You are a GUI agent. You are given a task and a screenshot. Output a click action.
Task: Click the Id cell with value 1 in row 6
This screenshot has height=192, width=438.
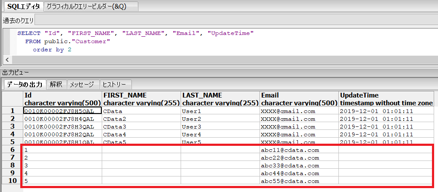pos(63,150)
